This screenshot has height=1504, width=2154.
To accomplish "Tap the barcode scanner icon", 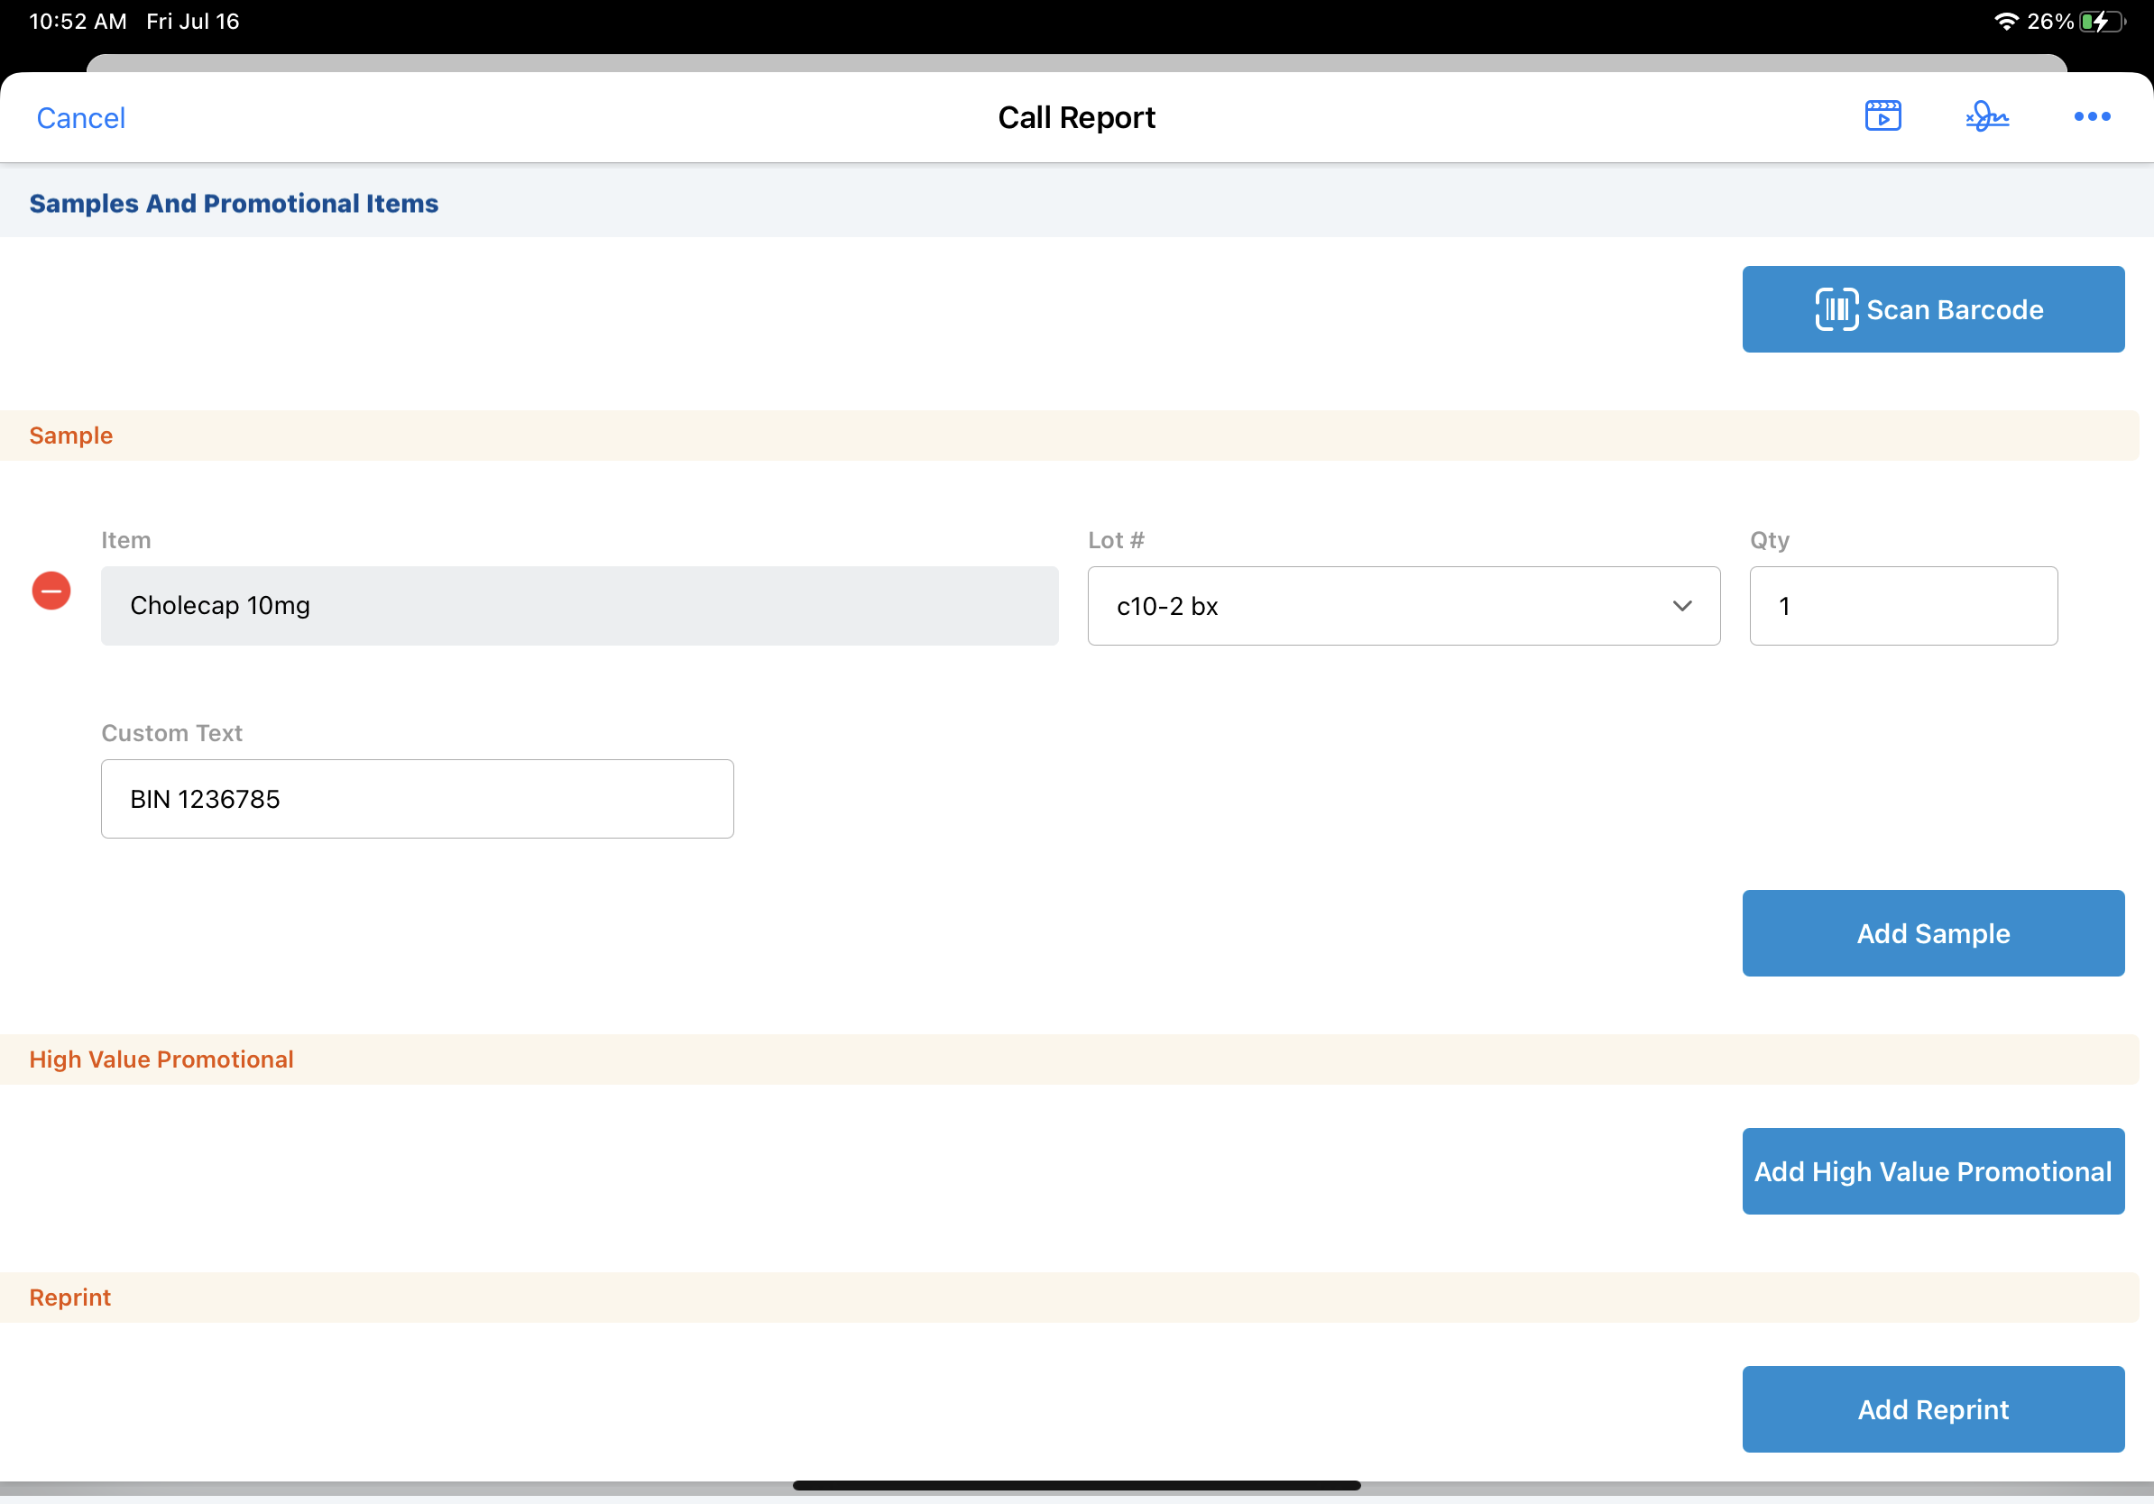I will [x=1836, y=309].
